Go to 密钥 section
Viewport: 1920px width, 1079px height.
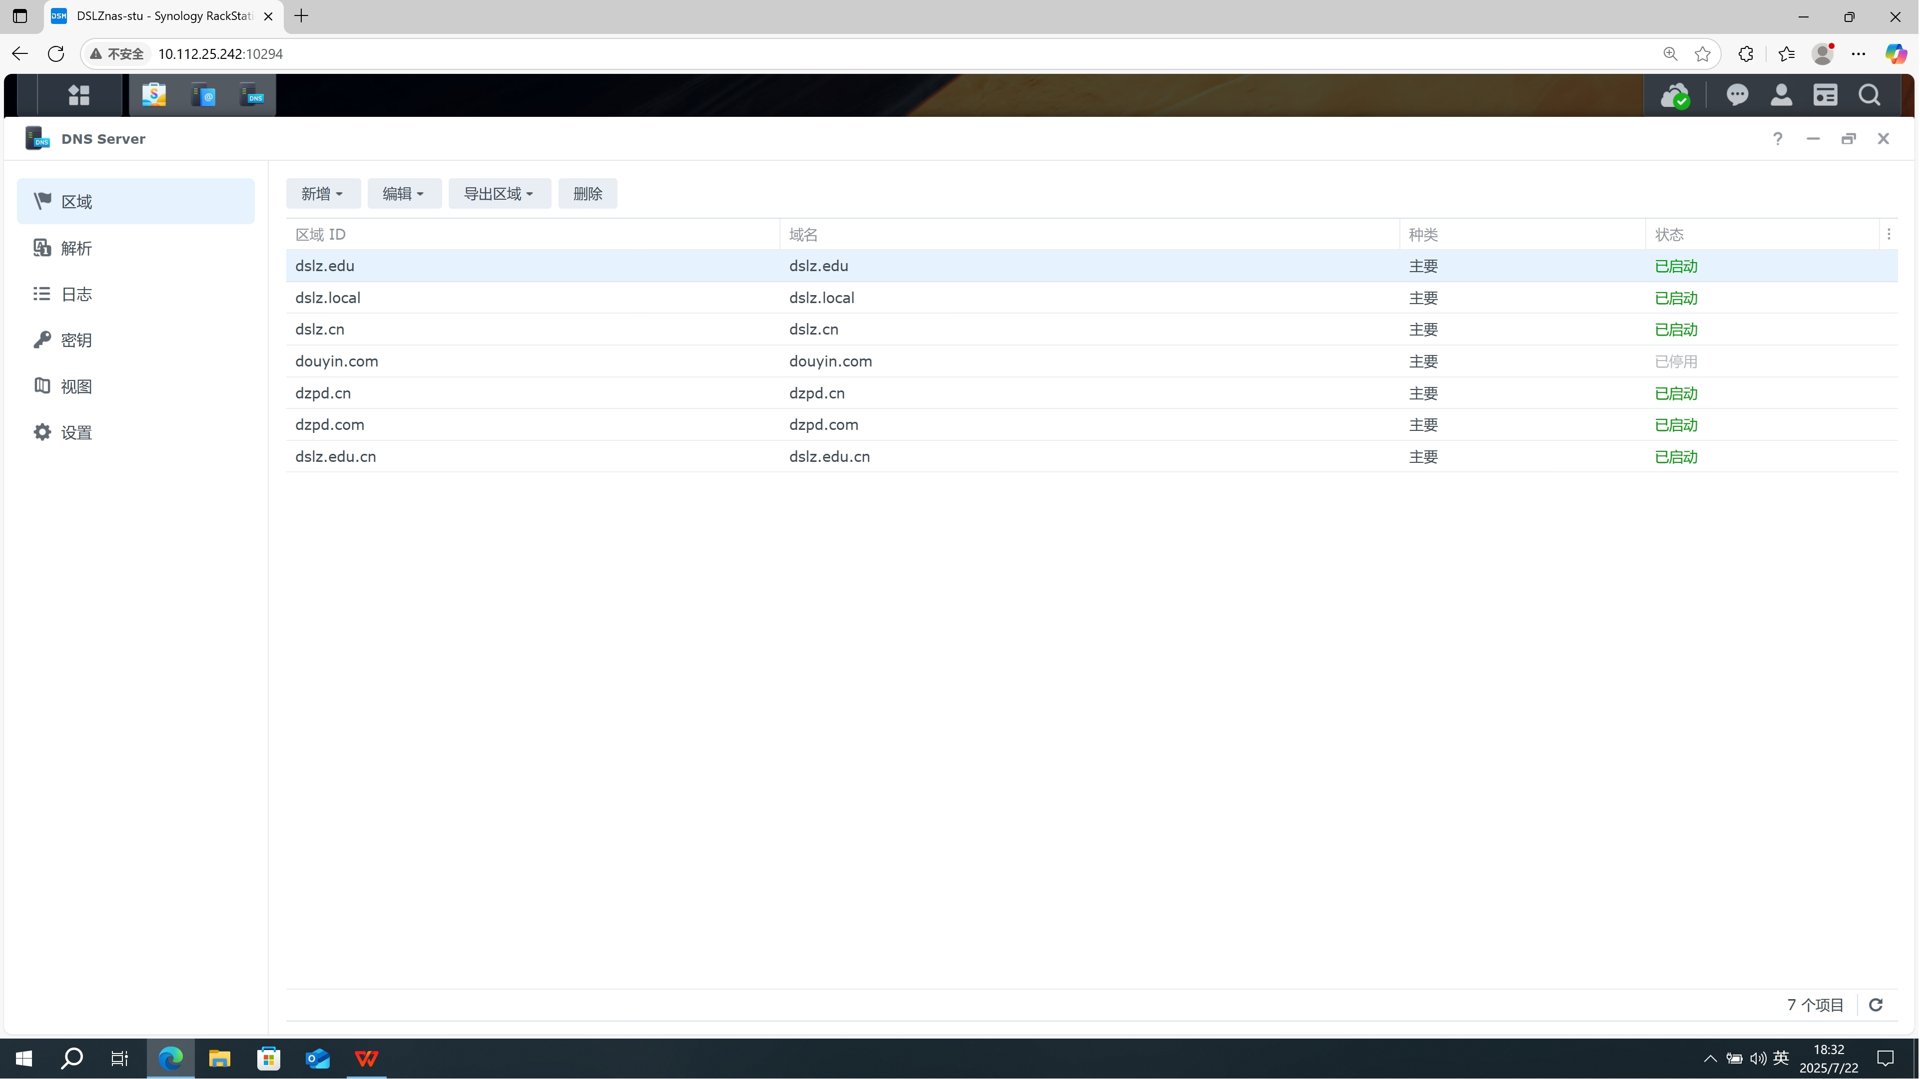136,341
